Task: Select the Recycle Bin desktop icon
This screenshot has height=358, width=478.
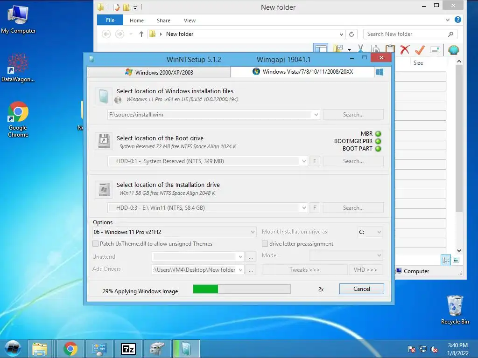Action: click(455, 310)
